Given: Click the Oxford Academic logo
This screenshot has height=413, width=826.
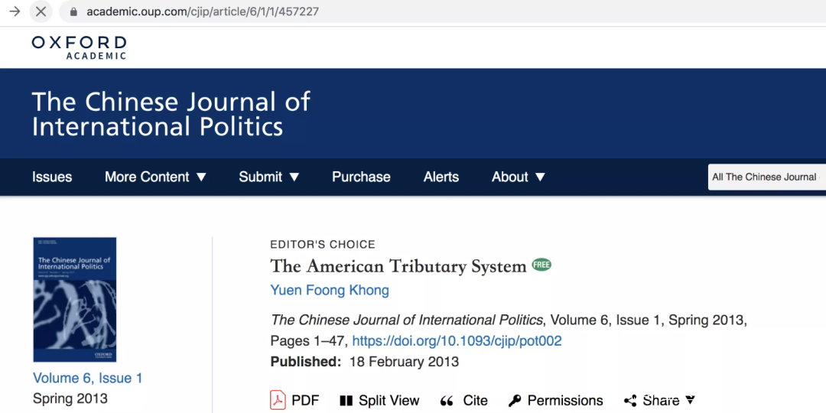Looking at the screenshot, I should pyautogui.click(x=79, y=47).
